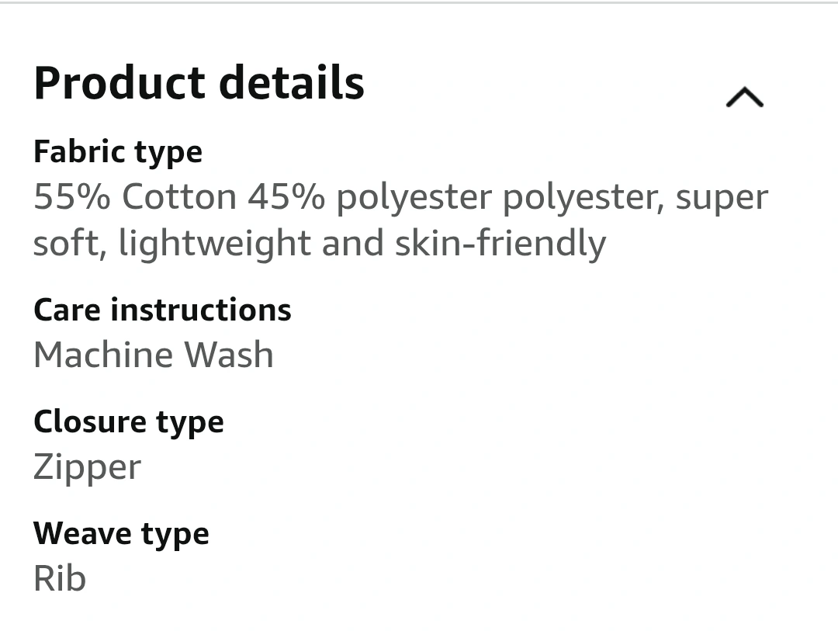Collapse the Product details section chevron

tap(744, 97)
